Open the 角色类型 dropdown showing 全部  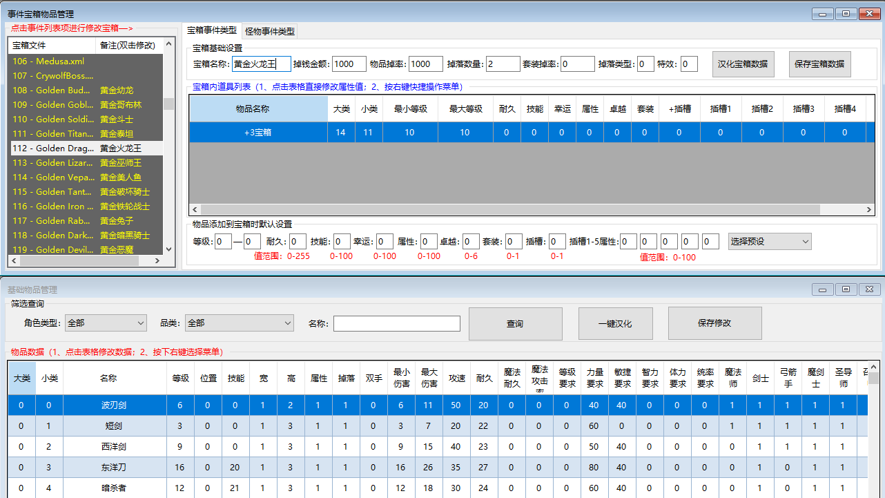[105, 323]
